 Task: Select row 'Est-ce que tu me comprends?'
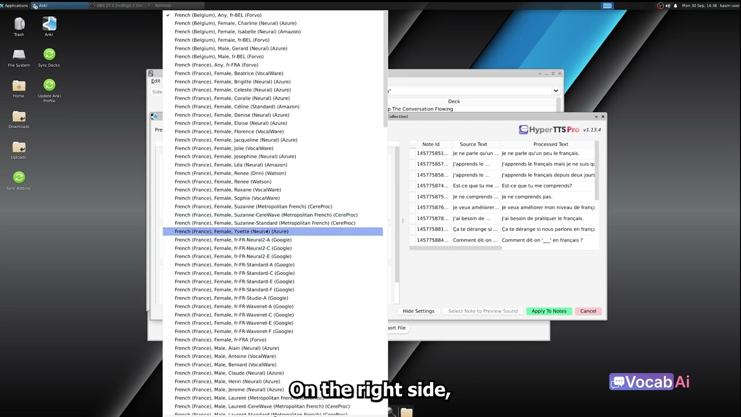(502, 186)
